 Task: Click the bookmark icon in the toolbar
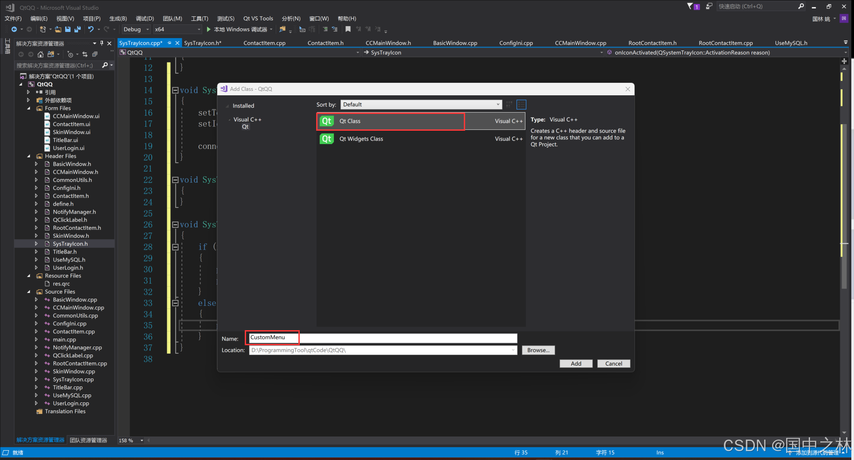(x=348, y=29)
